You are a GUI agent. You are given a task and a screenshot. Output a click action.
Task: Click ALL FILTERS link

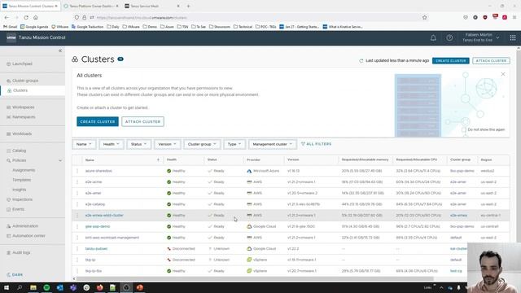317,144
